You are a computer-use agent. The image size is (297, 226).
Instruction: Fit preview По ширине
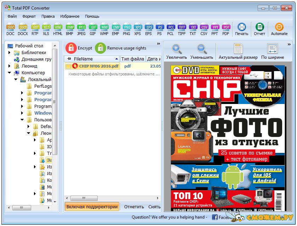coord(273,52)
